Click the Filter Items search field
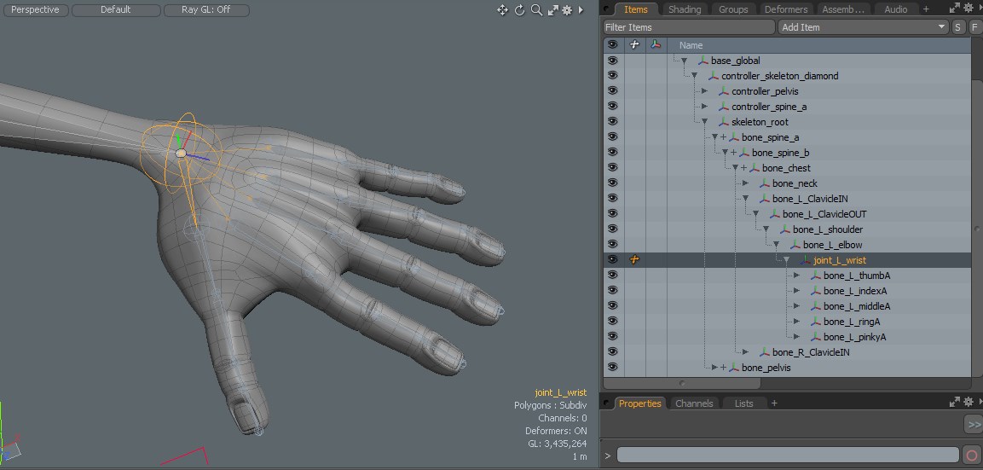The height and width of the screenshot is (470, 983). (689, 27)
